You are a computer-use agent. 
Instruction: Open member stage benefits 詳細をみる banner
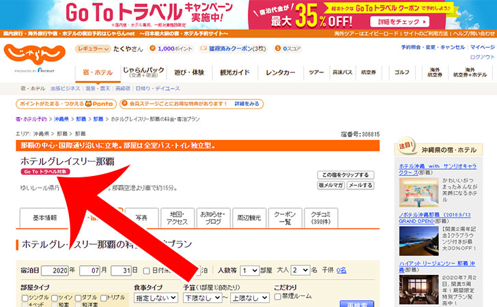tap(192, 104)
